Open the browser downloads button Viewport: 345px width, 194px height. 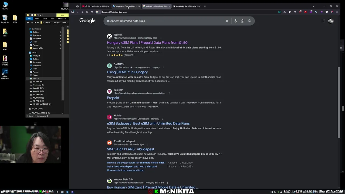click(284, 12)
